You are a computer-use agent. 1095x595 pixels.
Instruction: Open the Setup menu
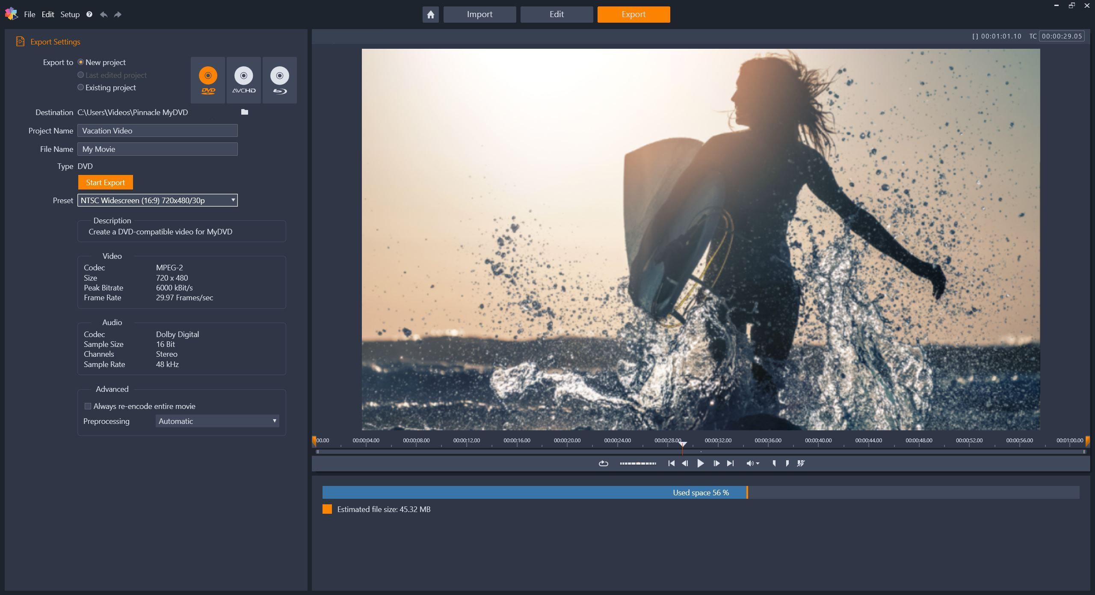[70, 14]
